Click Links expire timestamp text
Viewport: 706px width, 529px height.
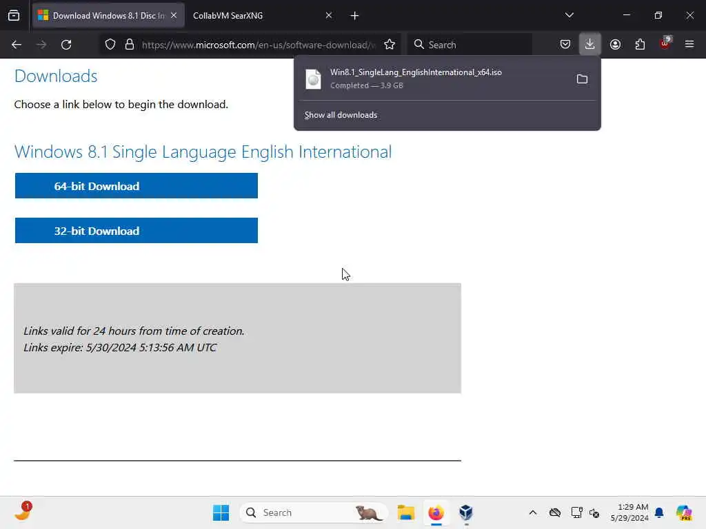click(x=120, y=348)
